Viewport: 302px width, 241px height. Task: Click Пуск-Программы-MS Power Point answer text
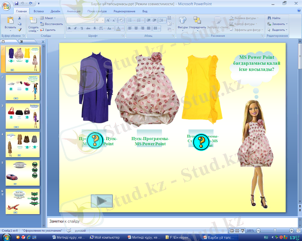[150, 141]
